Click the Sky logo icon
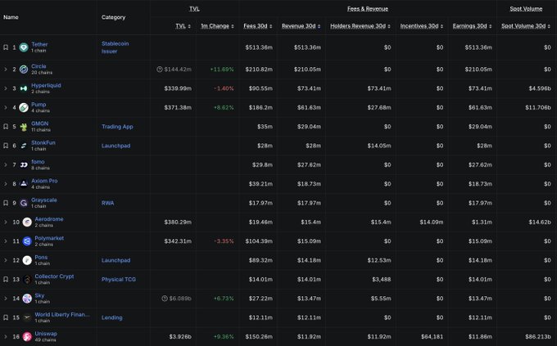The height and width of the screenshot is (346, 557). point(27,299)
